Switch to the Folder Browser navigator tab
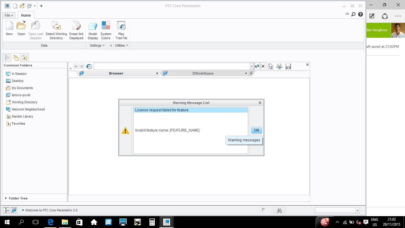This screenshot has width=405, height=228. coord(16,58)
